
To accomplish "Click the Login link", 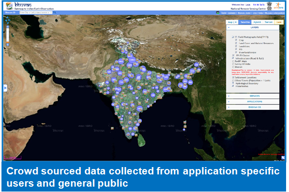I will point(248,4).
